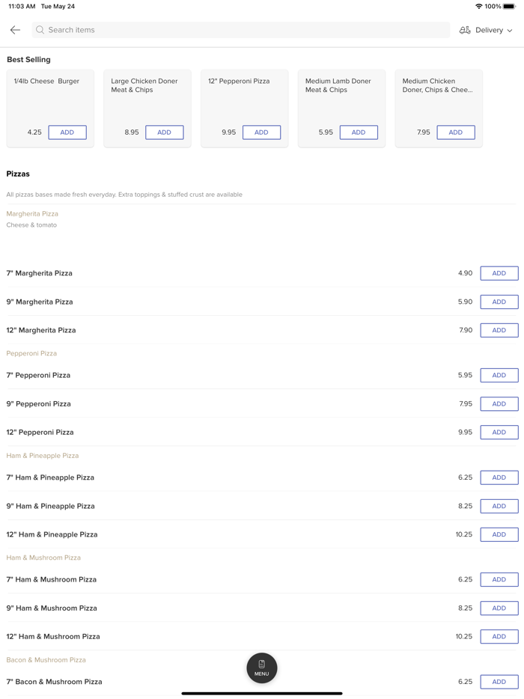Add 9" Ham & Mushroom Pizza
Image resolution: width=524 pixels, height=699 pixels.
pyautogui.click(x=499, y=608)
